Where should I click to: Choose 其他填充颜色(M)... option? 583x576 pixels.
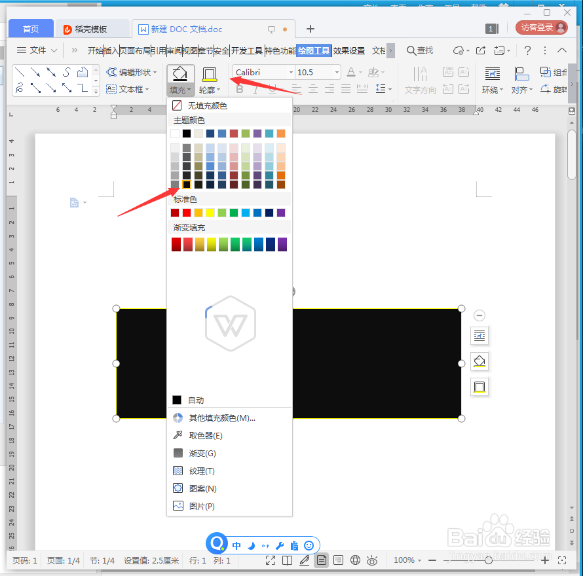[229, 418]
